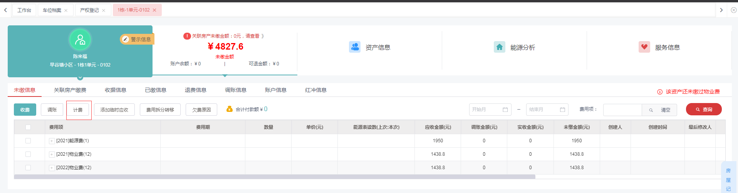
Task: Click info icon next to 该资产还未缴过物业费
Action: (x=660, y=92)
